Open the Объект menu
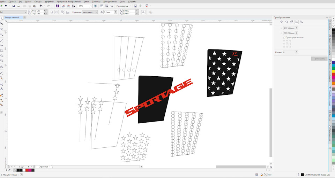 tap(38, 1)
